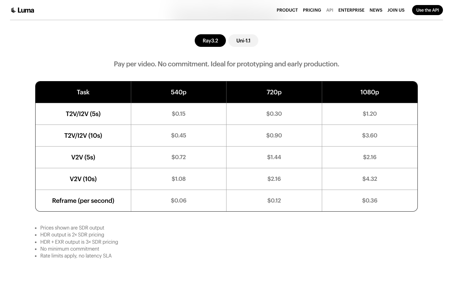
Task: Click the $1.20 price cell
Action: click(370, 114)
